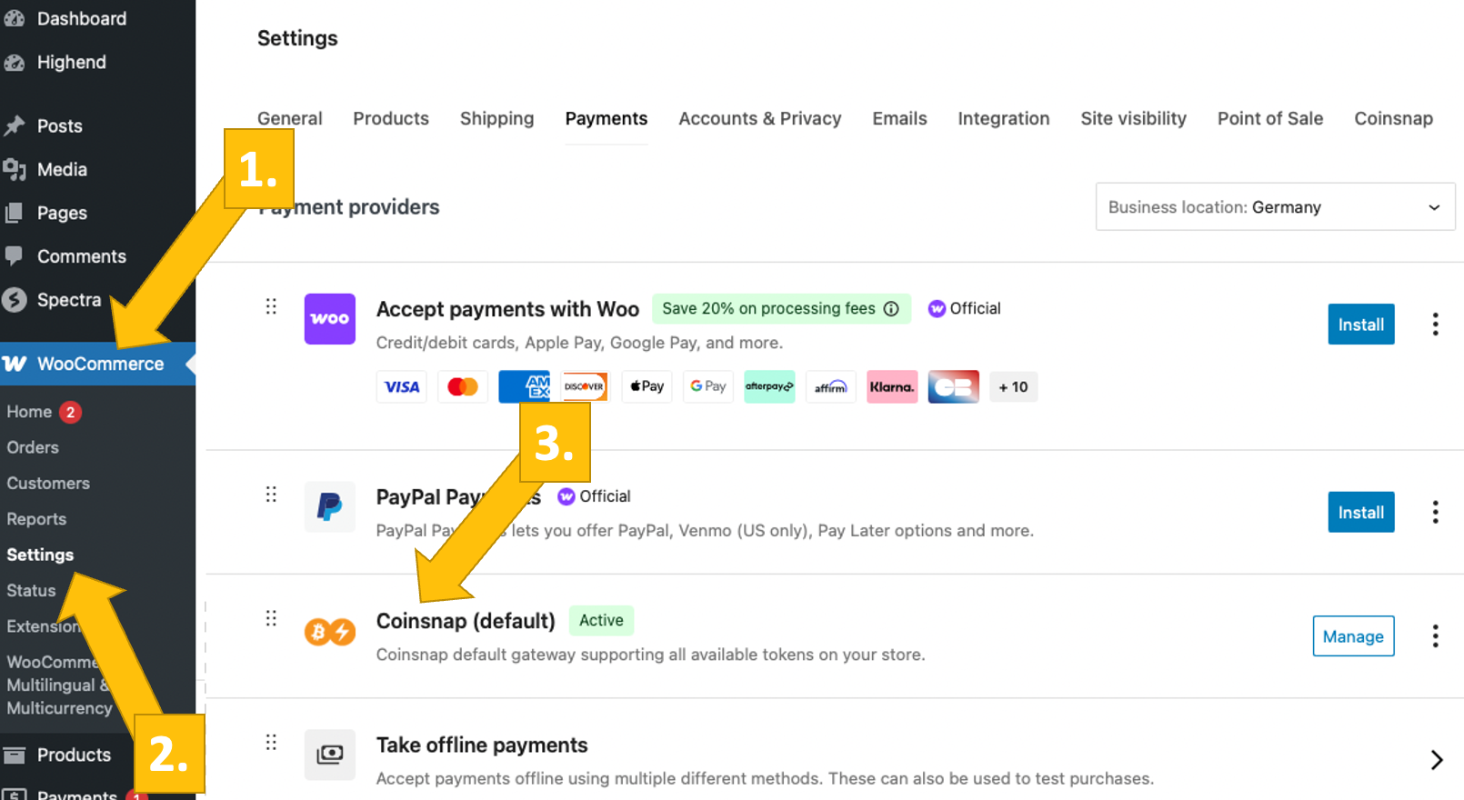1464x800 pixels.
Task: Open the Coinsnap settings tab
Action: (x=1393, y=119)
